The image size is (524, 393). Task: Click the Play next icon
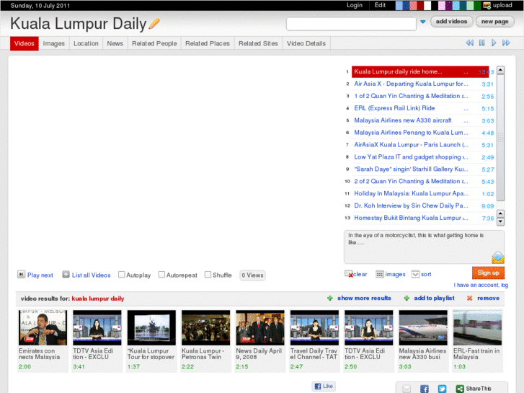[x=21, y=275]
